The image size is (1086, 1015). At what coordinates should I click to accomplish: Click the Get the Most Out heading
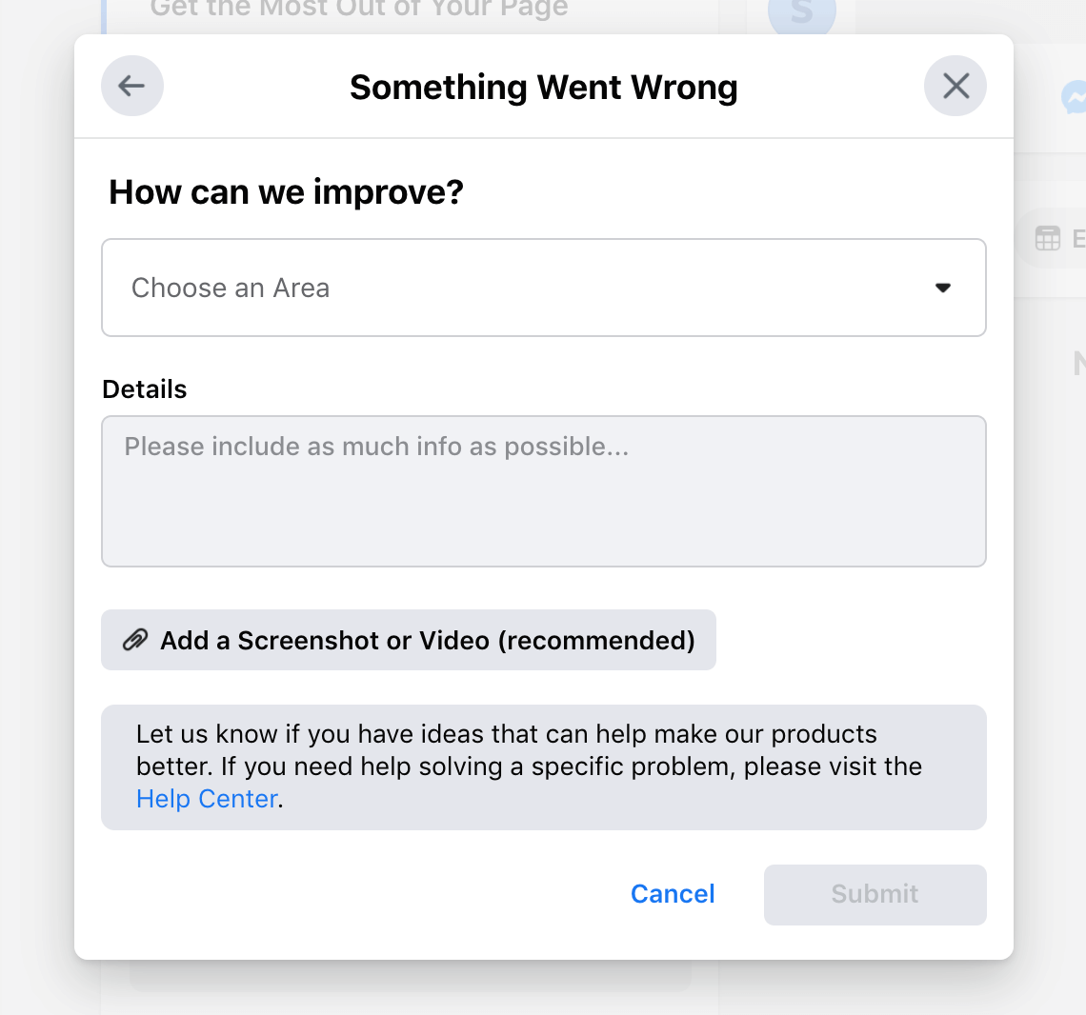(x=358, y=10)
